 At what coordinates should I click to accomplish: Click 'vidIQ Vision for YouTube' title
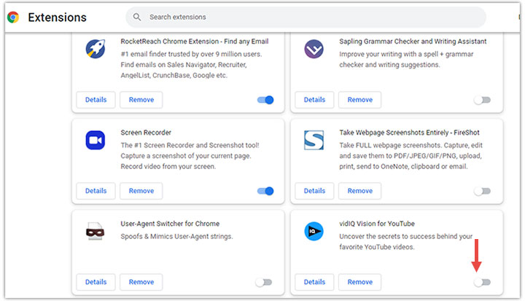(377, 224)
